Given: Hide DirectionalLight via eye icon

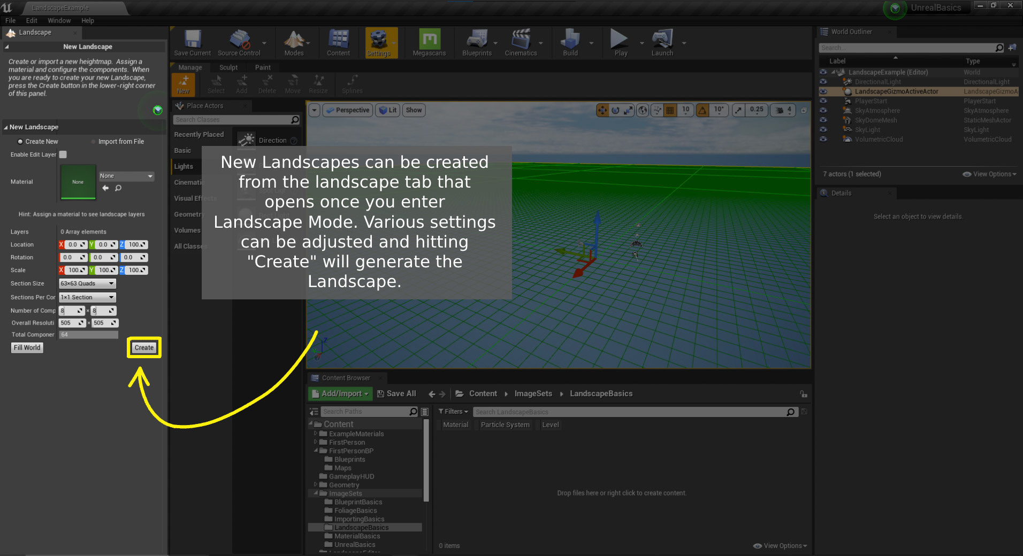Looking at the screenshot, I should (x=823, y=82).
